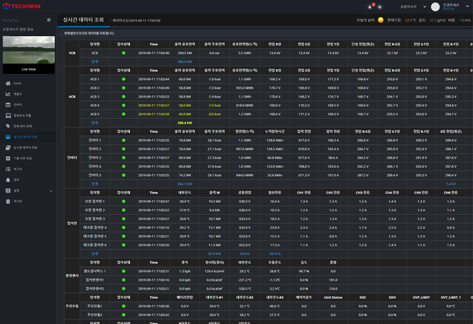Open the user account dropdown arrow
This screenshot has width=473, height=324.
click(x=467, y=7)
